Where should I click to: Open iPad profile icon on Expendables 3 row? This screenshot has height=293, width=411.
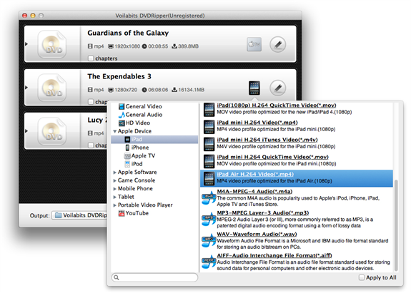[254, 88]
